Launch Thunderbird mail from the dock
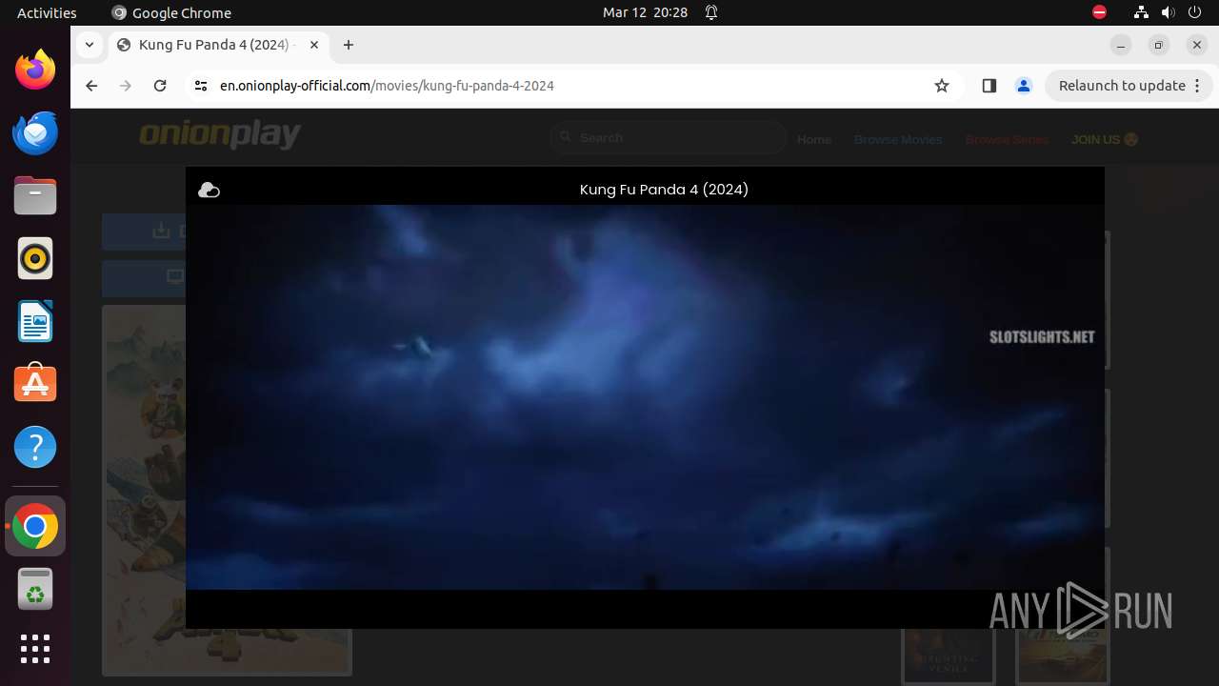The width and height of the screenshot is (1219, 686). 35,132
